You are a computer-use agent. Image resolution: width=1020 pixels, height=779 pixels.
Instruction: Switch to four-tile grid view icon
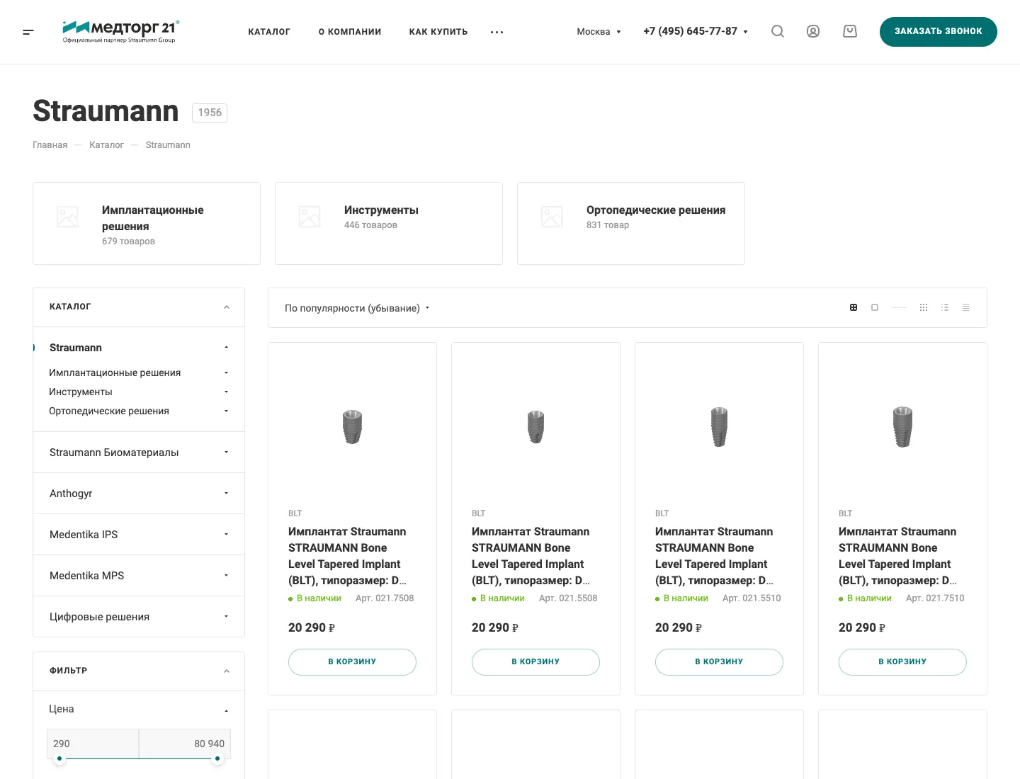point(854,307)
